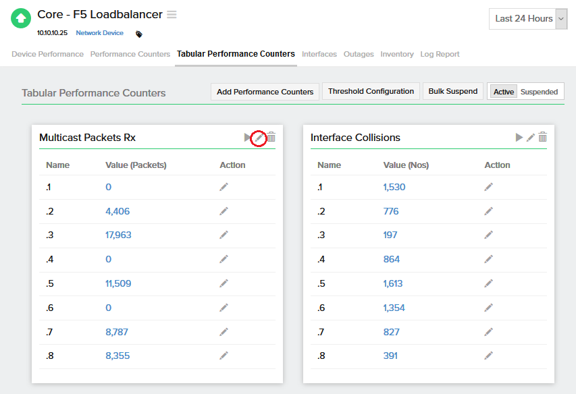Open the Interfaces tab
The width and height of the screenshot is (576, 394).
[319, 54]
